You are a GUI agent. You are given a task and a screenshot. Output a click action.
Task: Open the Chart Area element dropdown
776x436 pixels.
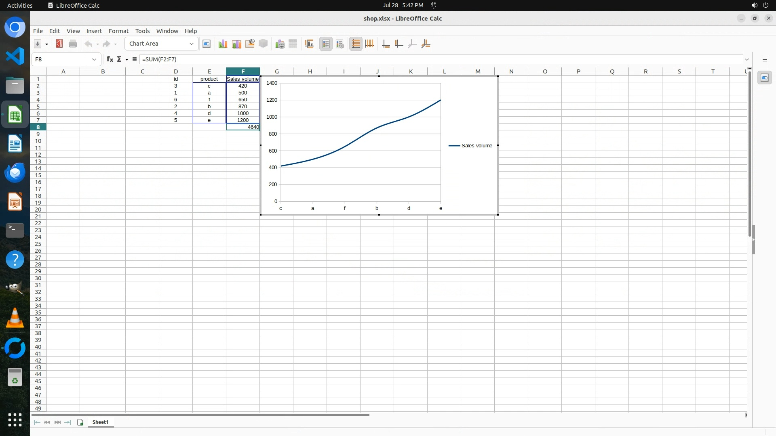(x=191, y=44)
